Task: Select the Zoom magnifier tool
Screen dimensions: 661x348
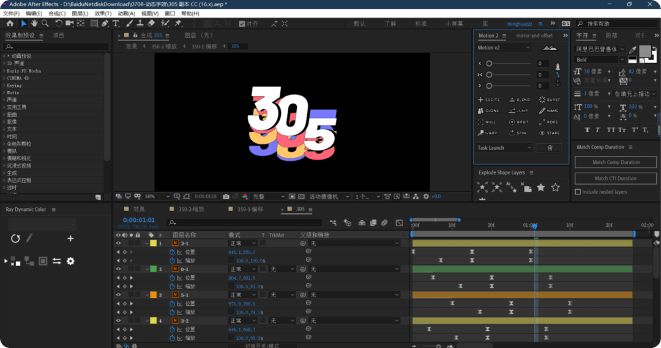Action: click(45, 24)
